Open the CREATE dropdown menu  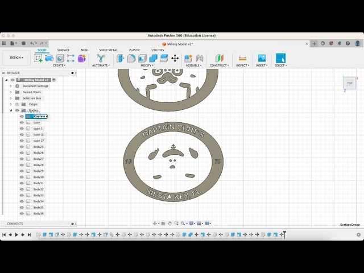[59, 65]
